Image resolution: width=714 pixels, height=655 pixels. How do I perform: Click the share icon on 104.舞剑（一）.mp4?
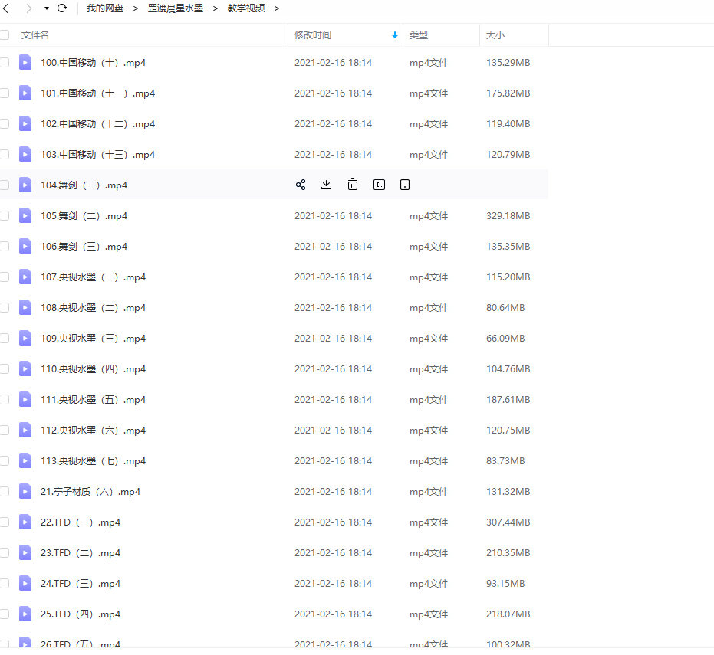pos(301,185)
